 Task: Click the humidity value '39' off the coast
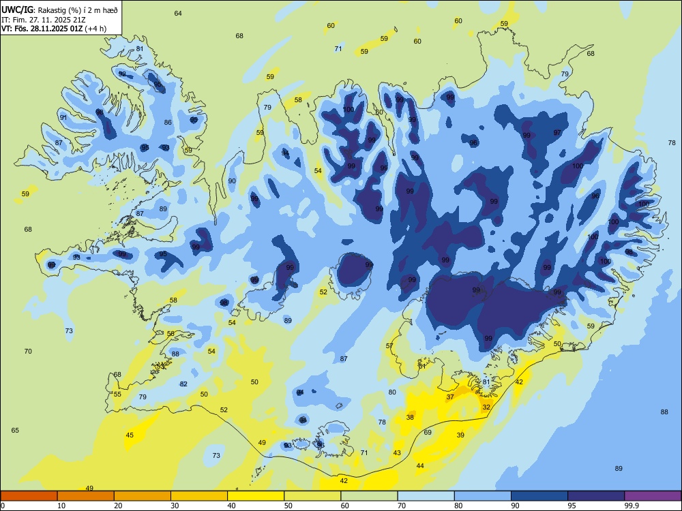click(460, 435)
